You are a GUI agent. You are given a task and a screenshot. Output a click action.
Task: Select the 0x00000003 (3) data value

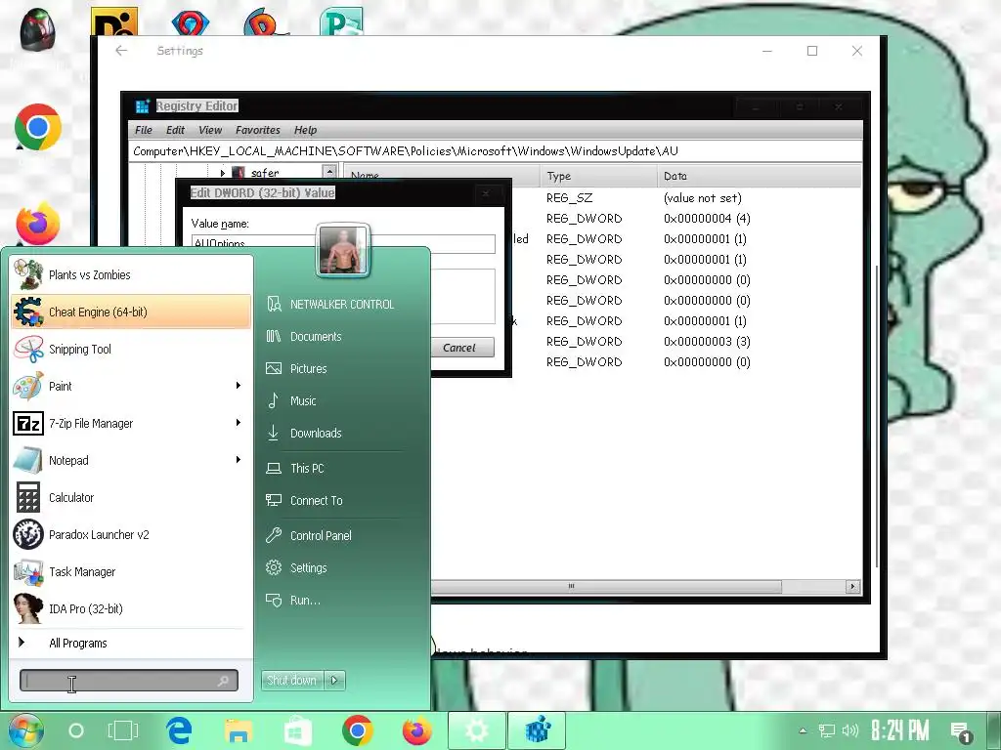(707, 342)
